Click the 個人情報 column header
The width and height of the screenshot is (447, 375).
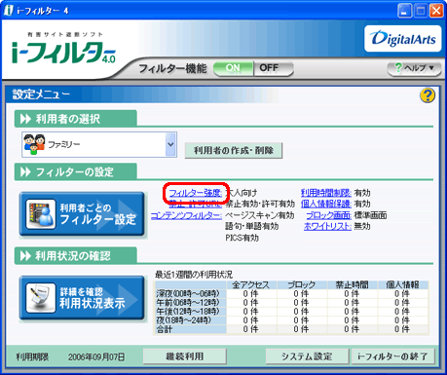coord(403,284)
